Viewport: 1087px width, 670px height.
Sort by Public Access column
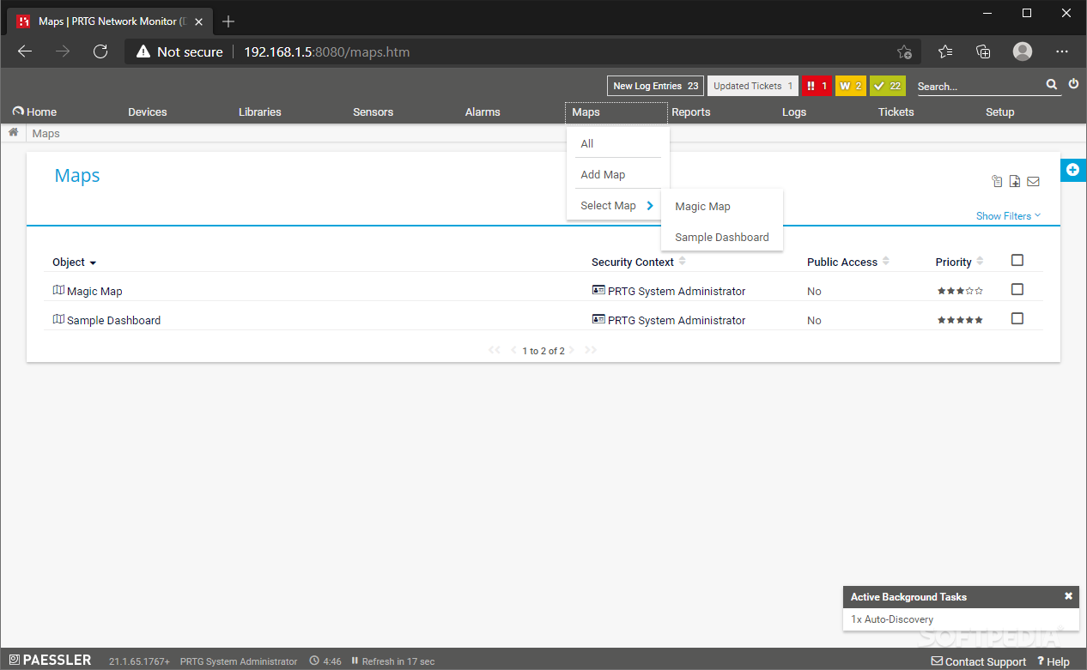click(848, 262)
